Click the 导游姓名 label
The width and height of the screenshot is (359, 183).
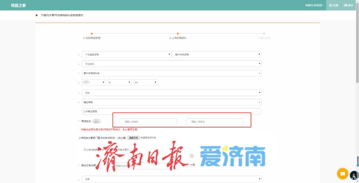[86, 121]
